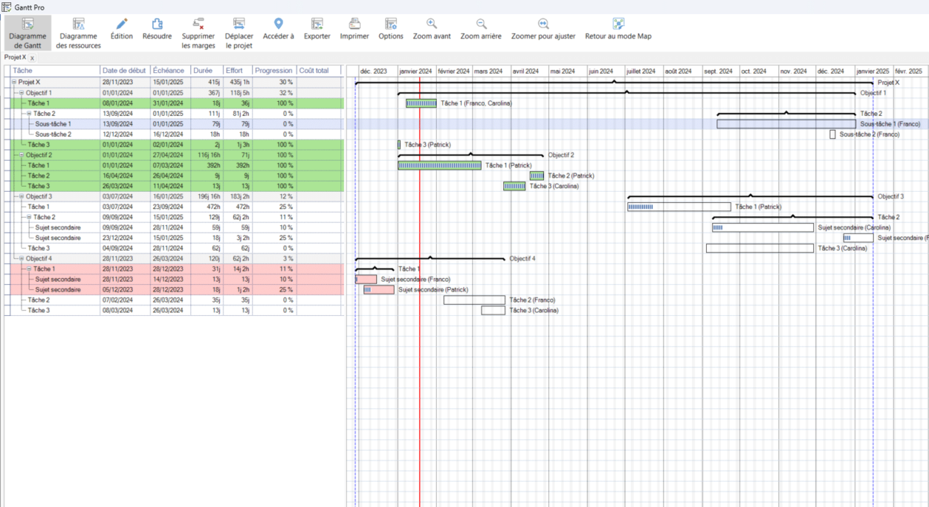Click the Tâche 1 (Franco, Carolina) Gantt bar

(x=421, y=103)
